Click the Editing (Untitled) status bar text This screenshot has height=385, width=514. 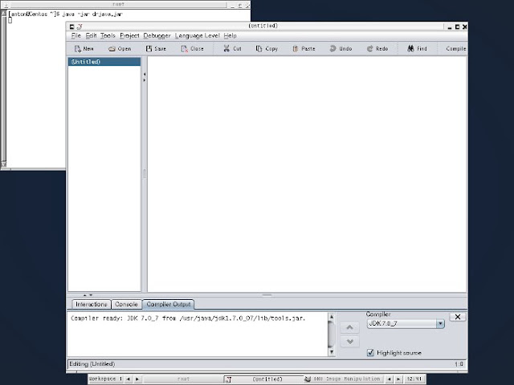[92, 363]
